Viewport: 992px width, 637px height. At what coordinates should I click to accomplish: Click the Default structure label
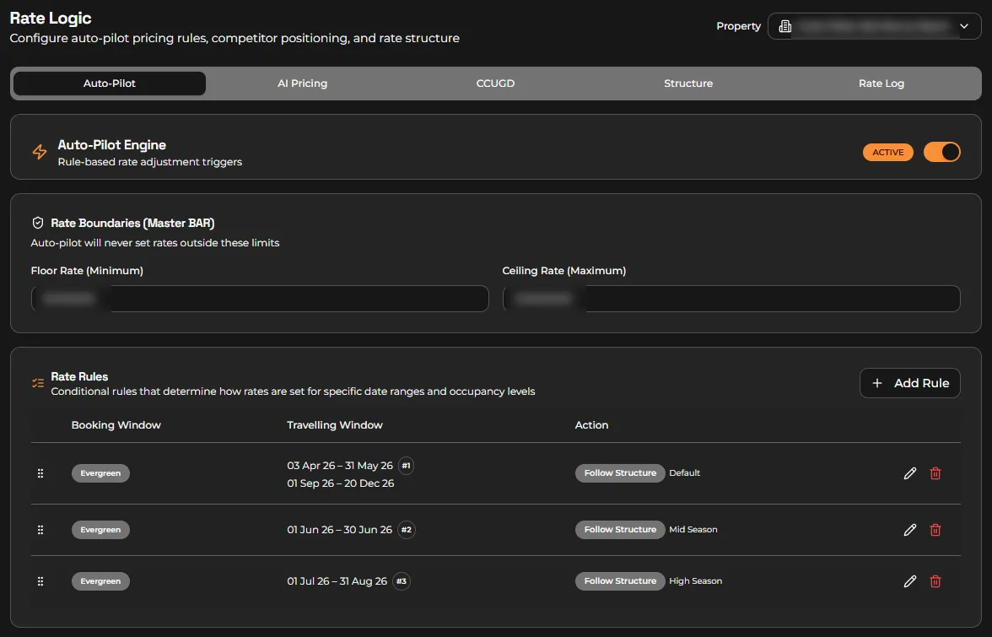[x=685, y=473]
